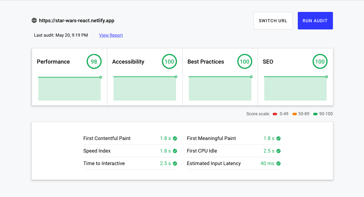Click the First Contentful Paint pass checkmark
This screenshot has height=197, width=364.
click(175, 138)
